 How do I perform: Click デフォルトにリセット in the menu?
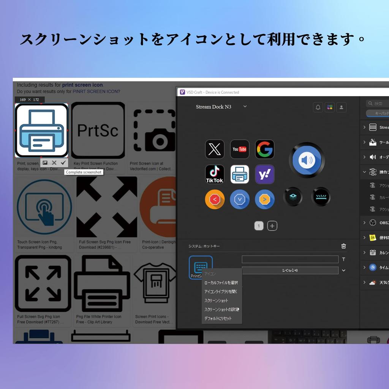pyautogui.click(x=218, y=318)
